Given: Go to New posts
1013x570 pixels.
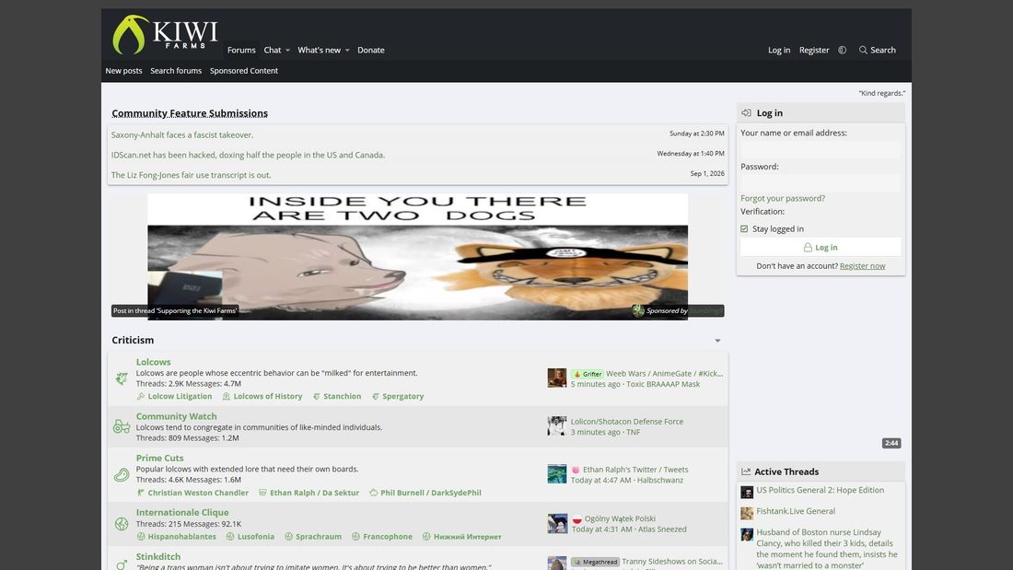Looking at the screenshot, I should tap(123, 71).
